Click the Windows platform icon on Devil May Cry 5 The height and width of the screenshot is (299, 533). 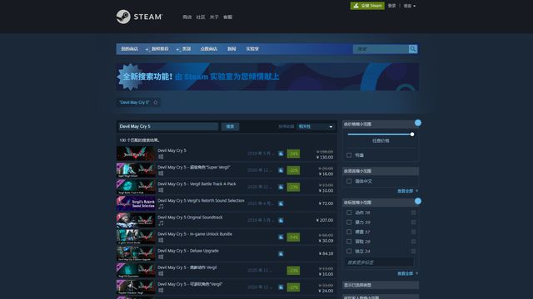[161, 157]
